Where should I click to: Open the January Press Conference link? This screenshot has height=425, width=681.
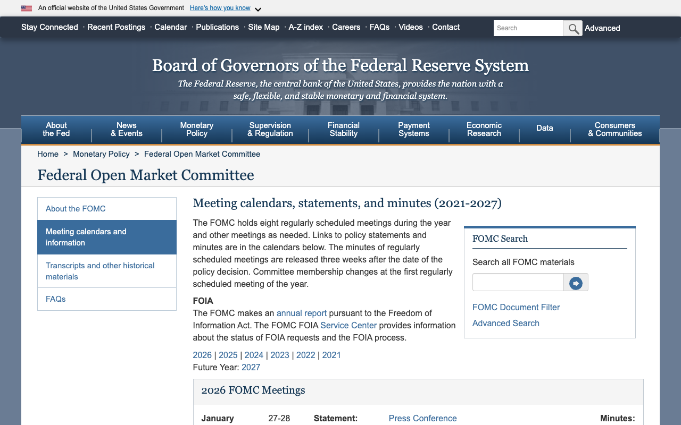[423, 419]
